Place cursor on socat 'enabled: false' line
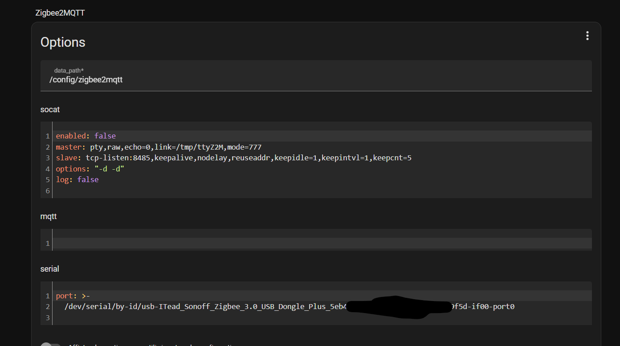 click(86, 136)
